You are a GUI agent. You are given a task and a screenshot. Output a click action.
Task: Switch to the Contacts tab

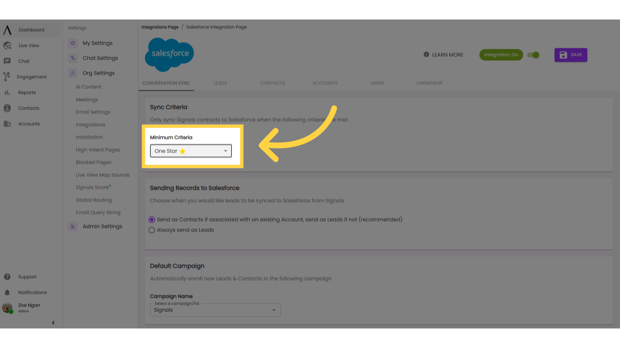[273, 83]
